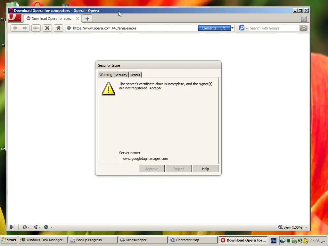328x246 pixels.
Task: Expand the Opera Link sync arrow
Action: coord(29,227)
